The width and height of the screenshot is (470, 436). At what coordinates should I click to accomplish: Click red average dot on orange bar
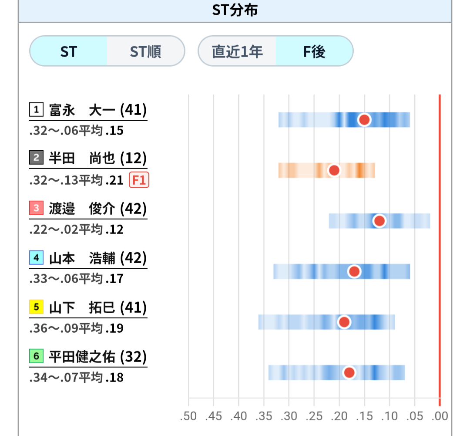point(334,170)
